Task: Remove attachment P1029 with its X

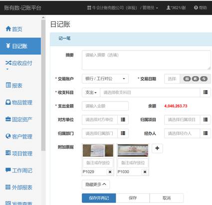Action: pyautogui.click(x=110, y=172)
